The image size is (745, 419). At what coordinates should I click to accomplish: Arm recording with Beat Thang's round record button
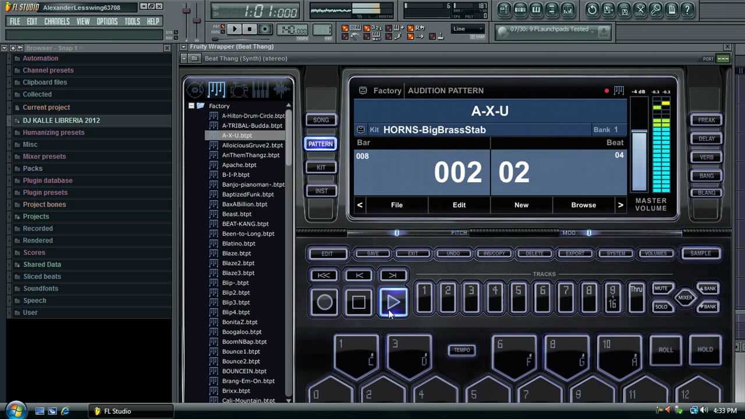point(324,302)
